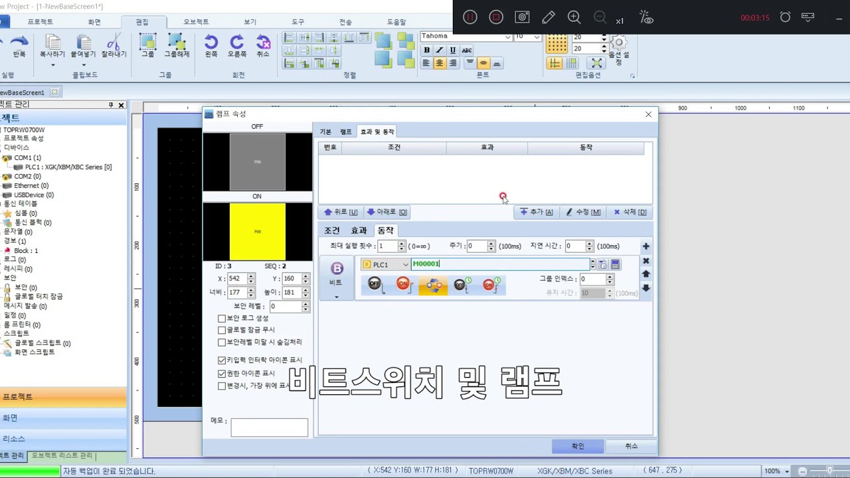Open the PLC1 device dropdown

tap(405, 265)
